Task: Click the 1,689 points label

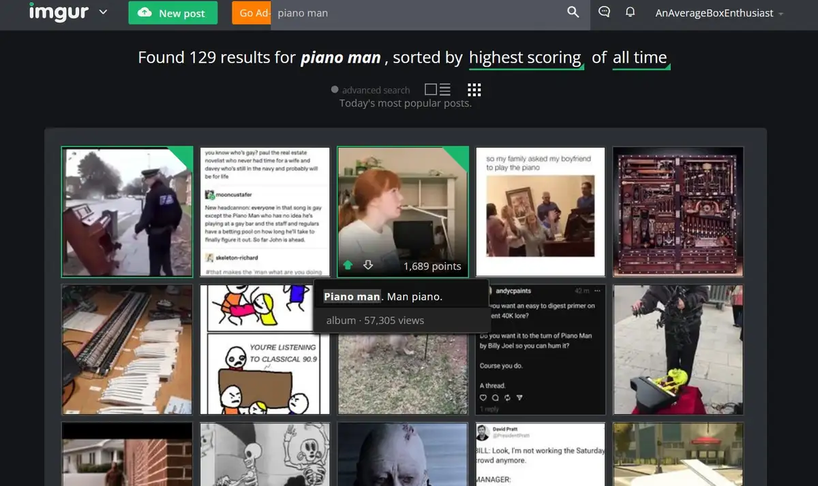Action: click(432, 266)
